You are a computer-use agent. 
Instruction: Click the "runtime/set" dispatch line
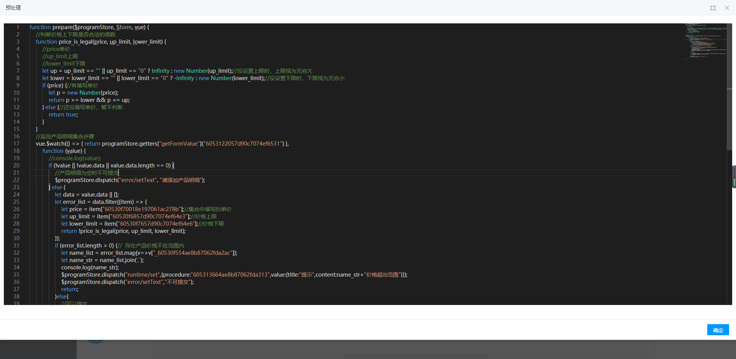(234, 275)
